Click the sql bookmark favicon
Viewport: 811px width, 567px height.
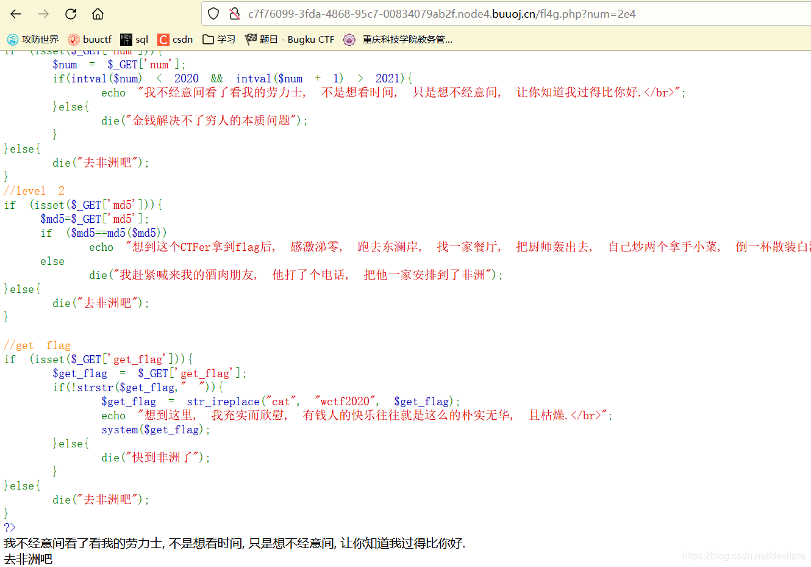(126, 40)
